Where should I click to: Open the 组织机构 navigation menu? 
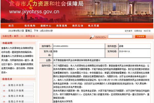coord(30,26)
